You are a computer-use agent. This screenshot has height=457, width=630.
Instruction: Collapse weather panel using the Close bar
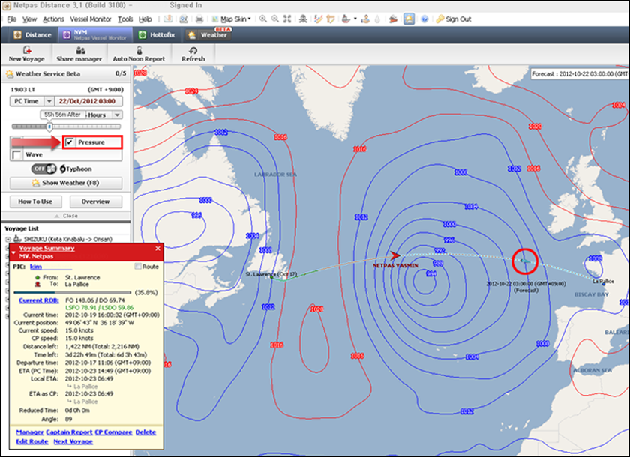click(66, 216)
